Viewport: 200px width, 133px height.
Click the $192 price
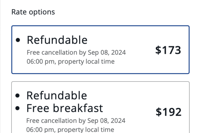[x=168, y=112]
